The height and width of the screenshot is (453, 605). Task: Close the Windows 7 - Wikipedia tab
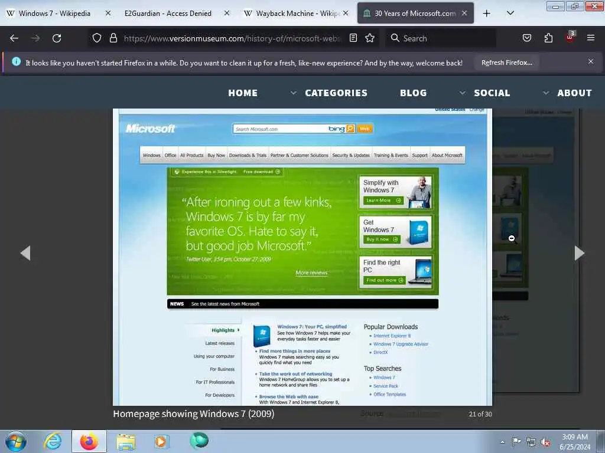pyautogui.click(x=108, y=13)
